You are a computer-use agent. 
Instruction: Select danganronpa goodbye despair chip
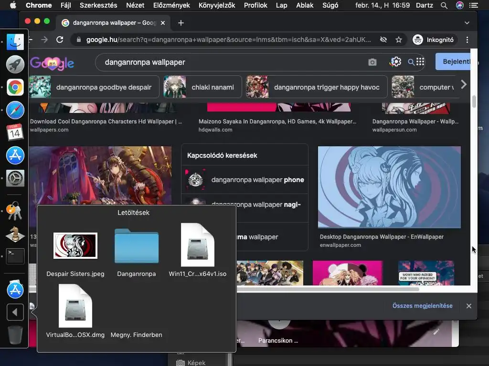tap(94, 87)
